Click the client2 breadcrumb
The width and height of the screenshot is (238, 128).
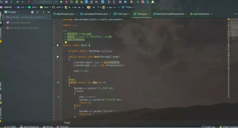point(7,7)
